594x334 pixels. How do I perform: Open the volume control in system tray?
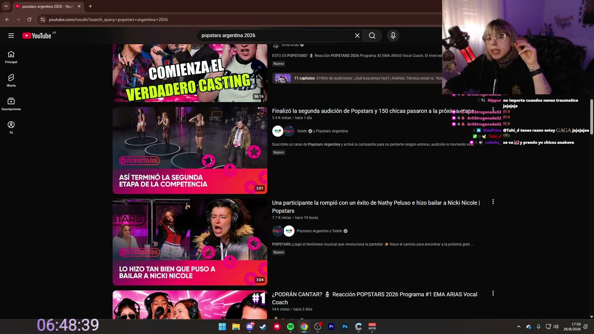[x=556, y=327]
